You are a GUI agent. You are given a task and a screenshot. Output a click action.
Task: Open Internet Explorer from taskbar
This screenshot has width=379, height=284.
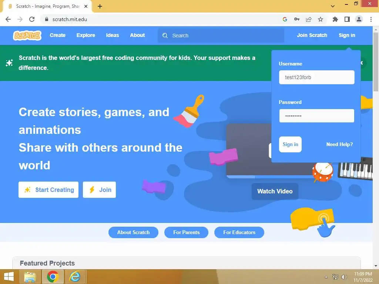[x=75, y=277]
